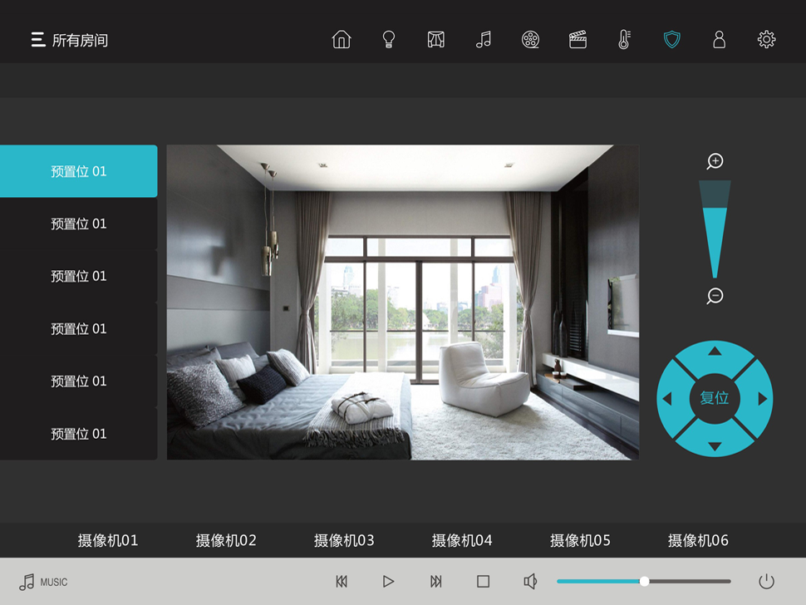Screen dimensions: 806x605
Task: Play the music track
Action: click(x=389, y=582)
